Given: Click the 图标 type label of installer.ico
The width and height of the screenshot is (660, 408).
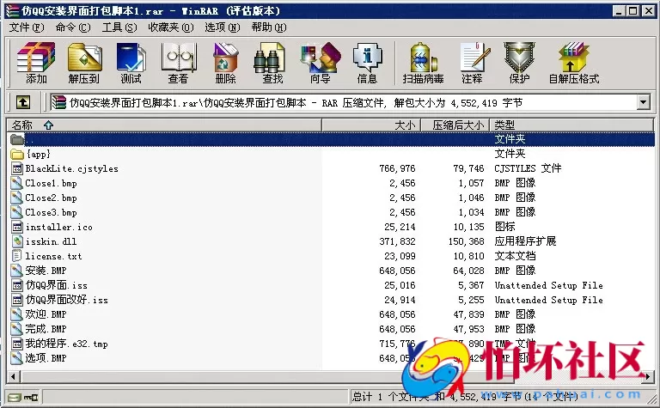Looking at the screenshot, I should 504,227.
